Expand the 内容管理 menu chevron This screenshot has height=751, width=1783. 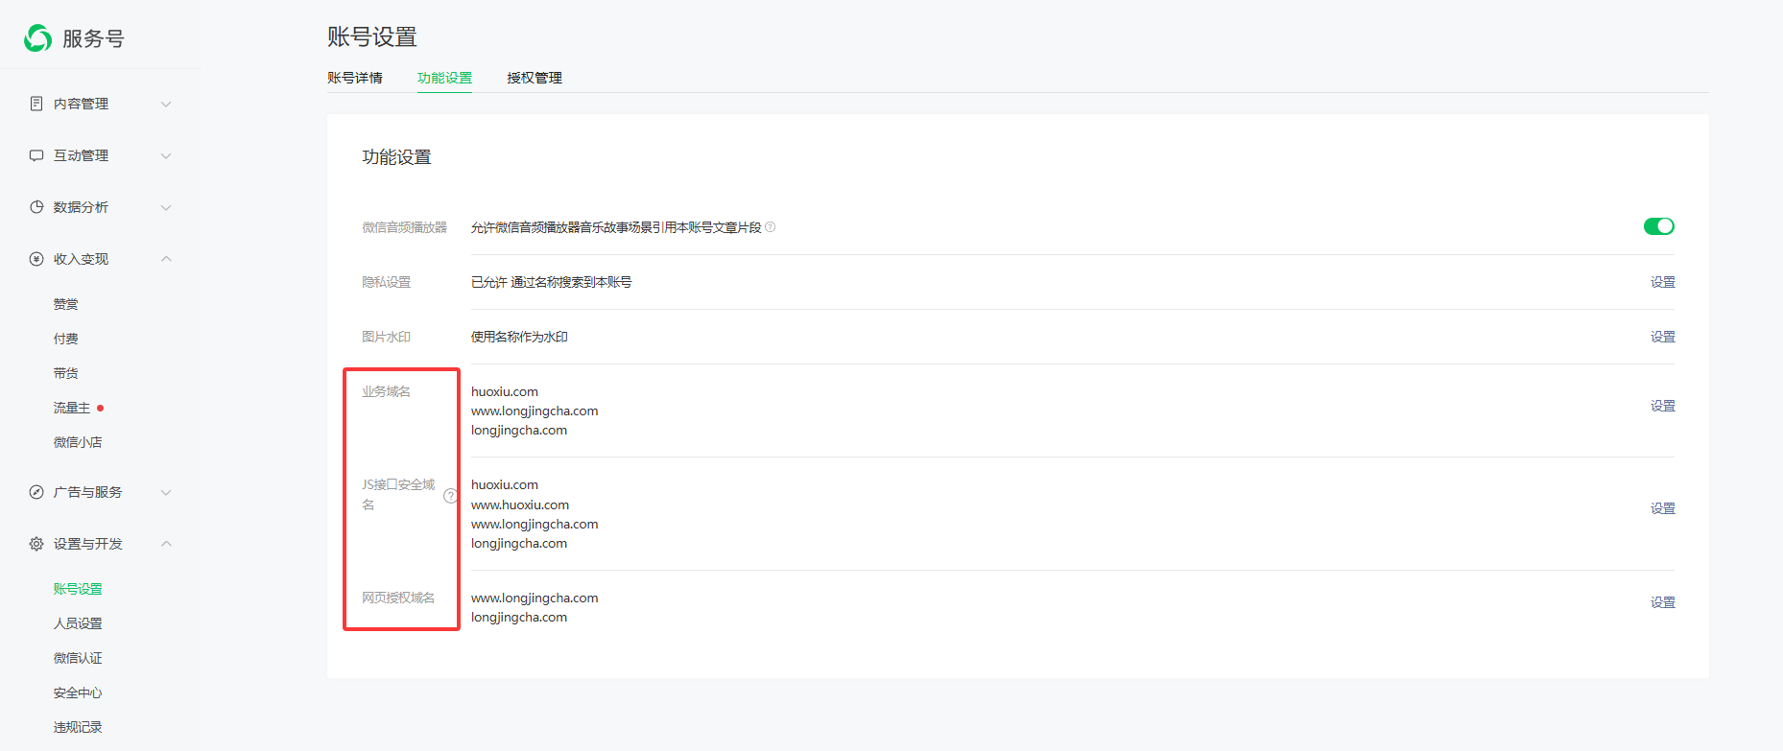pyautogui.click(x=166, y=104)
